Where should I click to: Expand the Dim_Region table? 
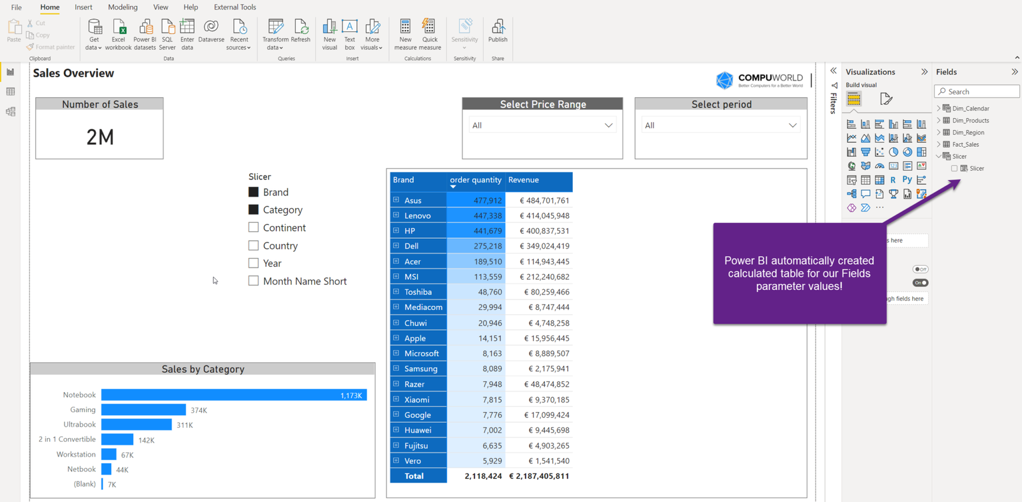coord(938,133)
